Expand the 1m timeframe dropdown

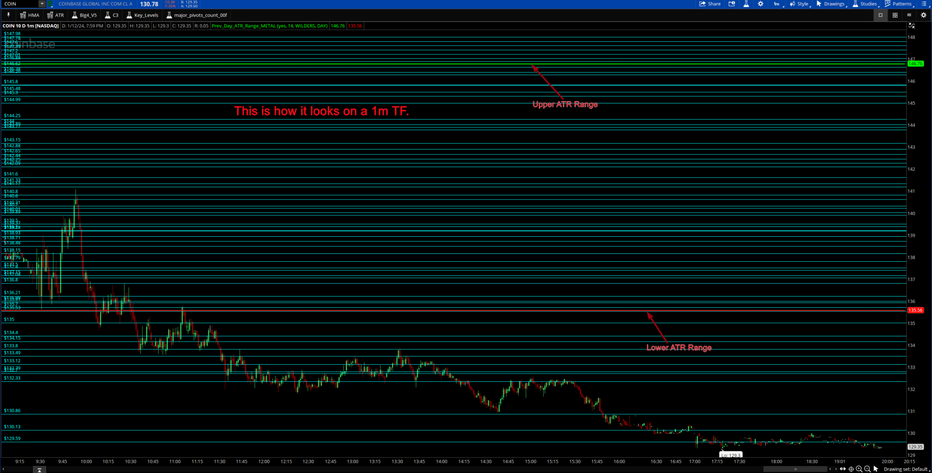(x=777, y=4)
